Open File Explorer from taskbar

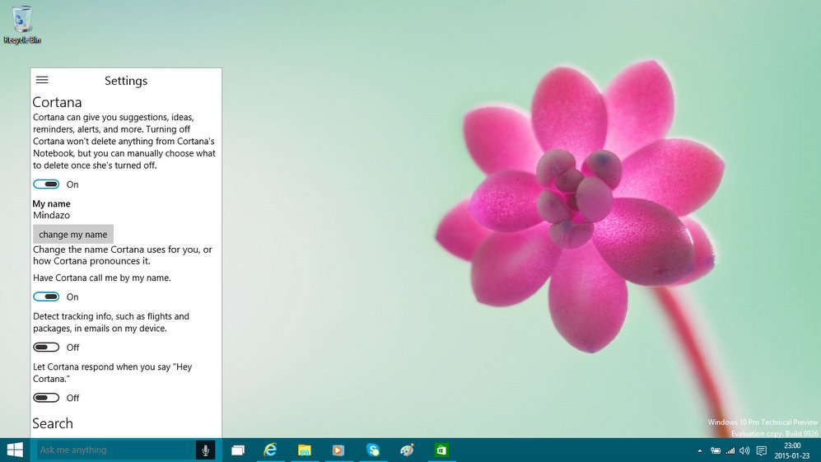(304, 450)
